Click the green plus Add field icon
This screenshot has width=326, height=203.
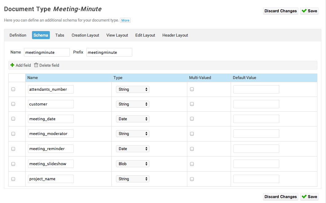click(x=12, y=65)
